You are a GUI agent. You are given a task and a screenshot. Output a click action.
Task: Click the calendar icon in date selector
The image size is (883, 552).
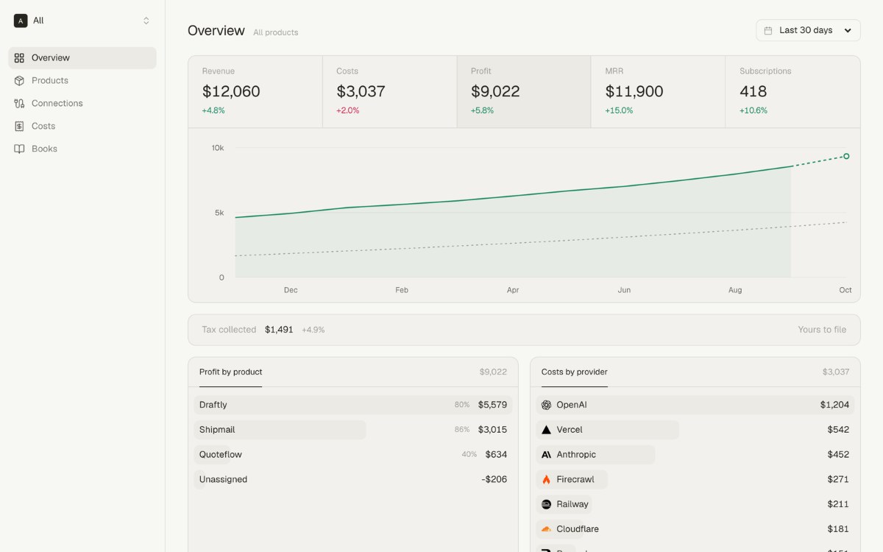click(x=768, y=31)
